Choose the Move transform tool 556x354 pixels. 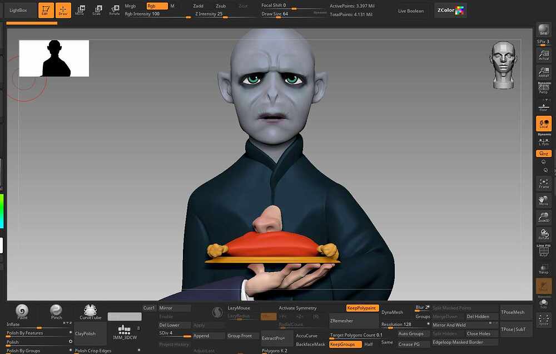click(x=80, y=10)
